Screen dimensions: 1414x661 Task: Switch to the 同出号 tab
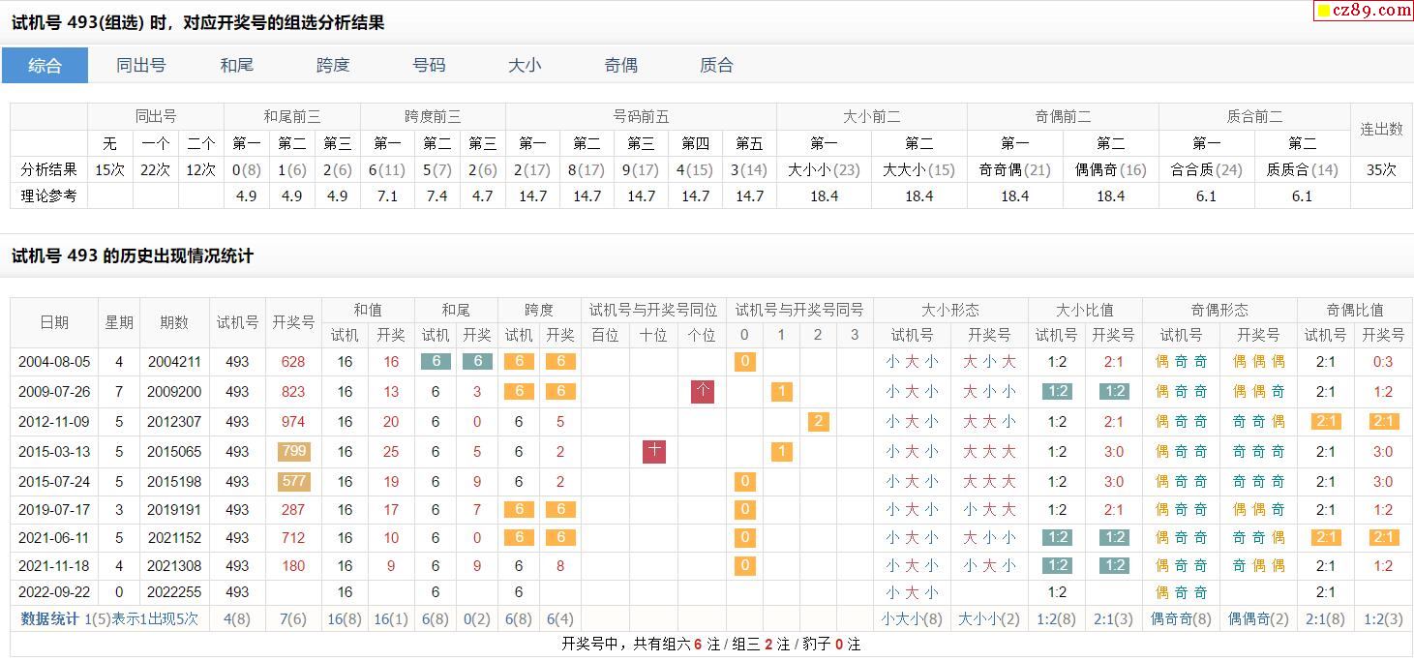tap(140, 65)
